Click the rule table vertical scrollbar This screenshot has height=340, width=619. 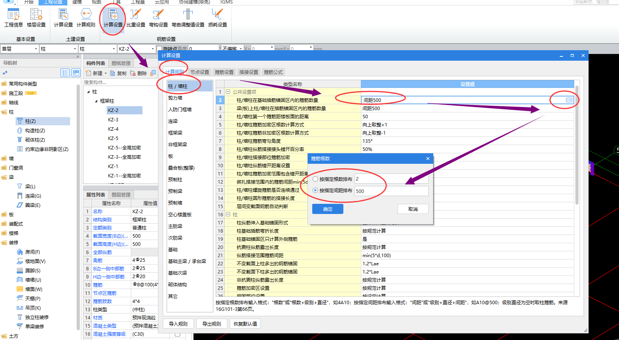point(577,145)
